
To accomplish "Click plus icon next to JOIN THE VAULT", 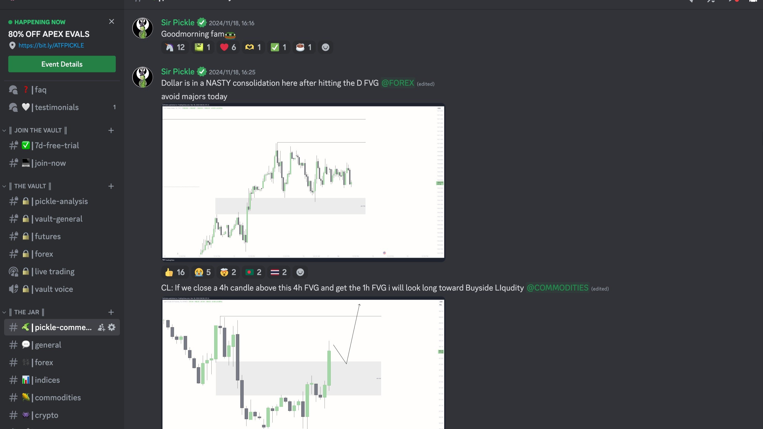I will point(111,130).
